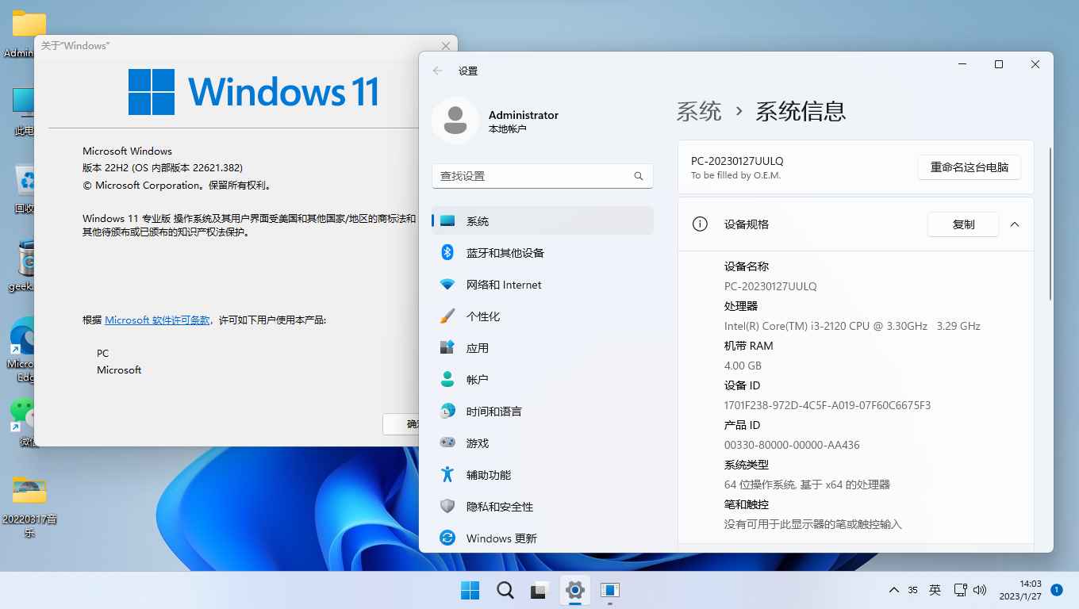The image size is (1079, 609).
Task: Click Rename this PC button
Action: tap(969, 167)
